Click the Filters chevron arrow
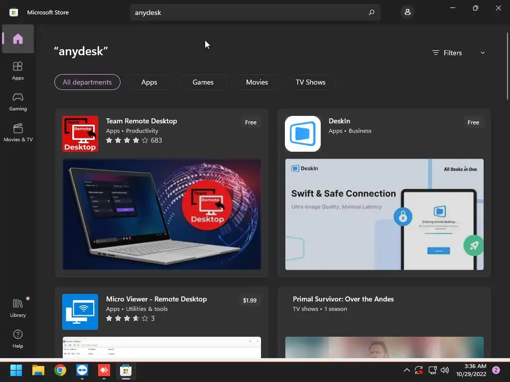This screenshot has width=510, height=382. 483,53
